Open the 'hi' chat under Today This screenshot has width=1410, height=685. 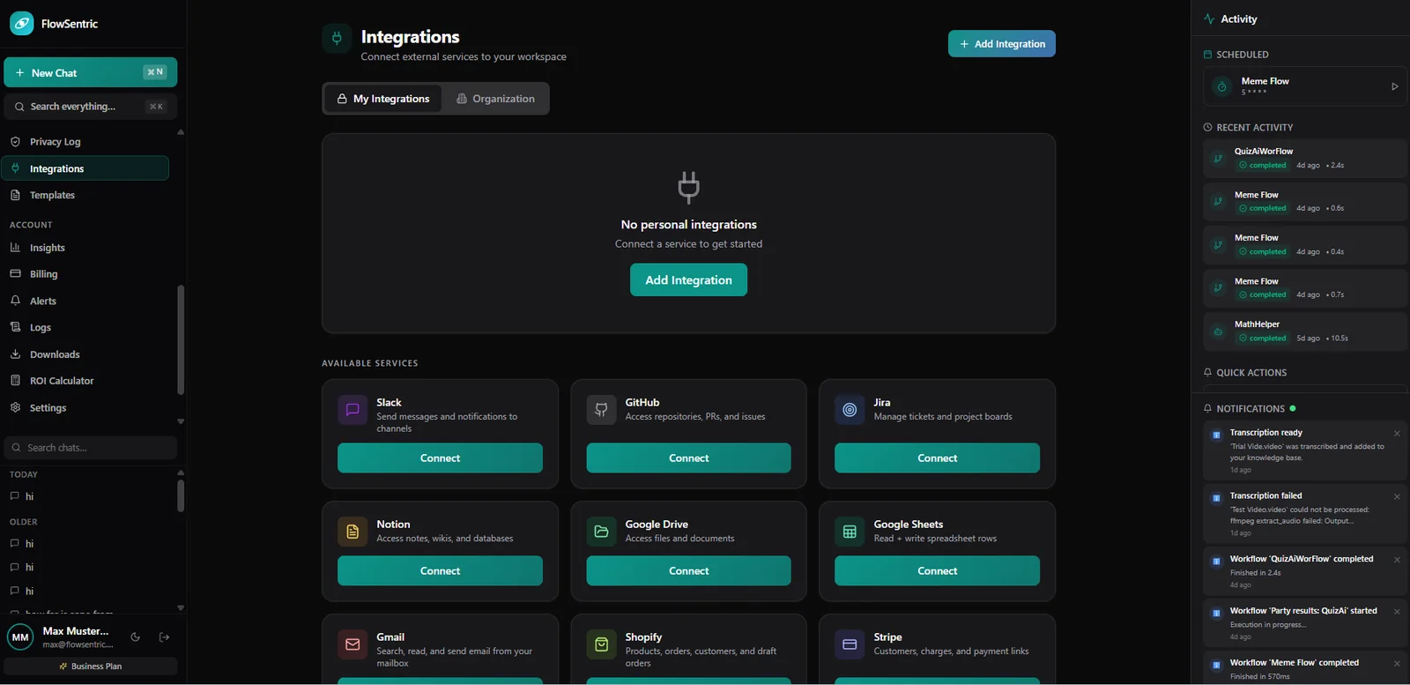coord(88,496)
